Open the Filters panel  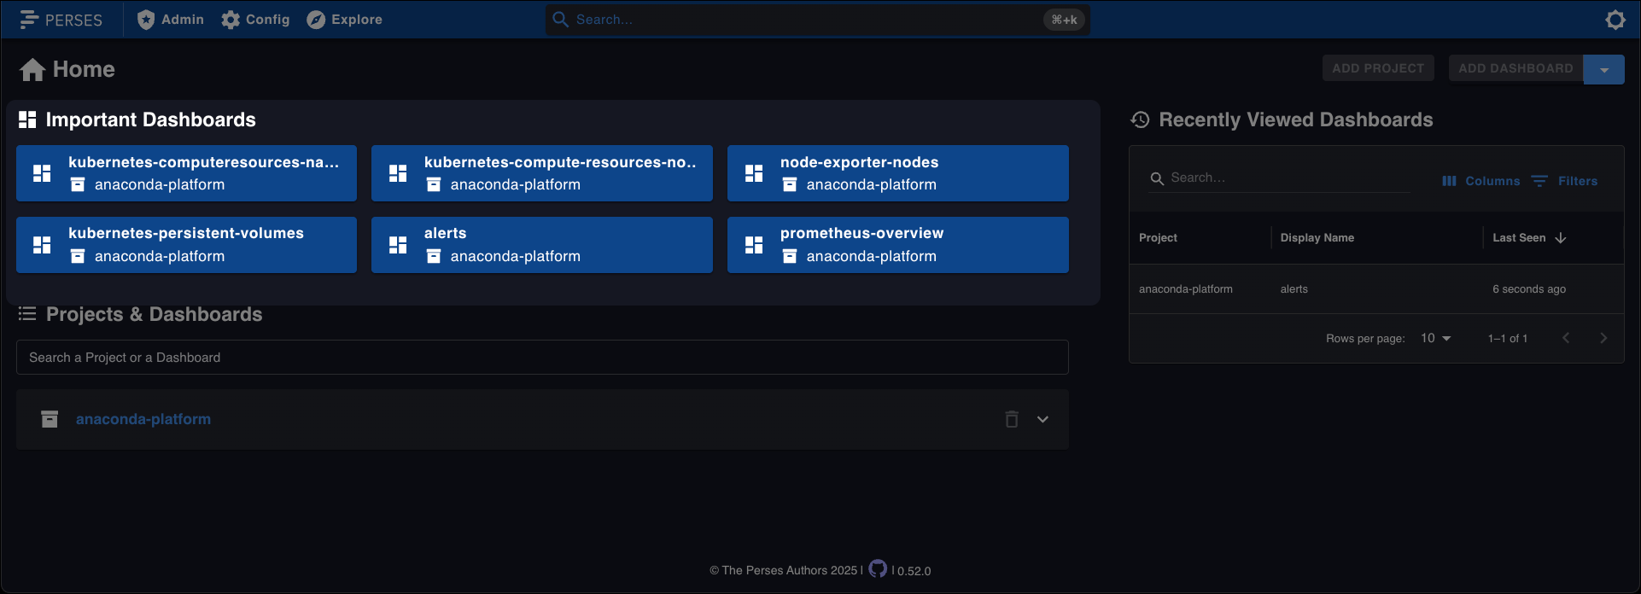pyautogui.click(x=1564, y=181)
